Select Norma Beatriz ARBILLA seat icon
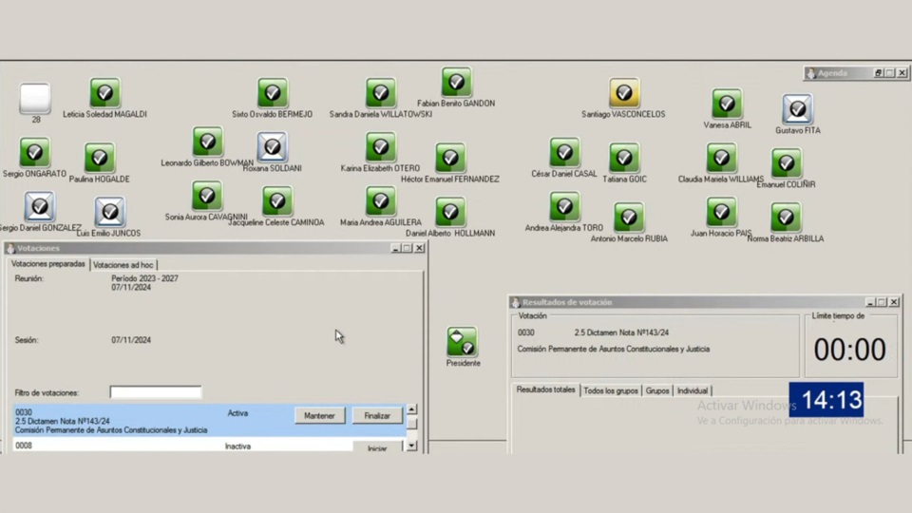 point(786,218)
